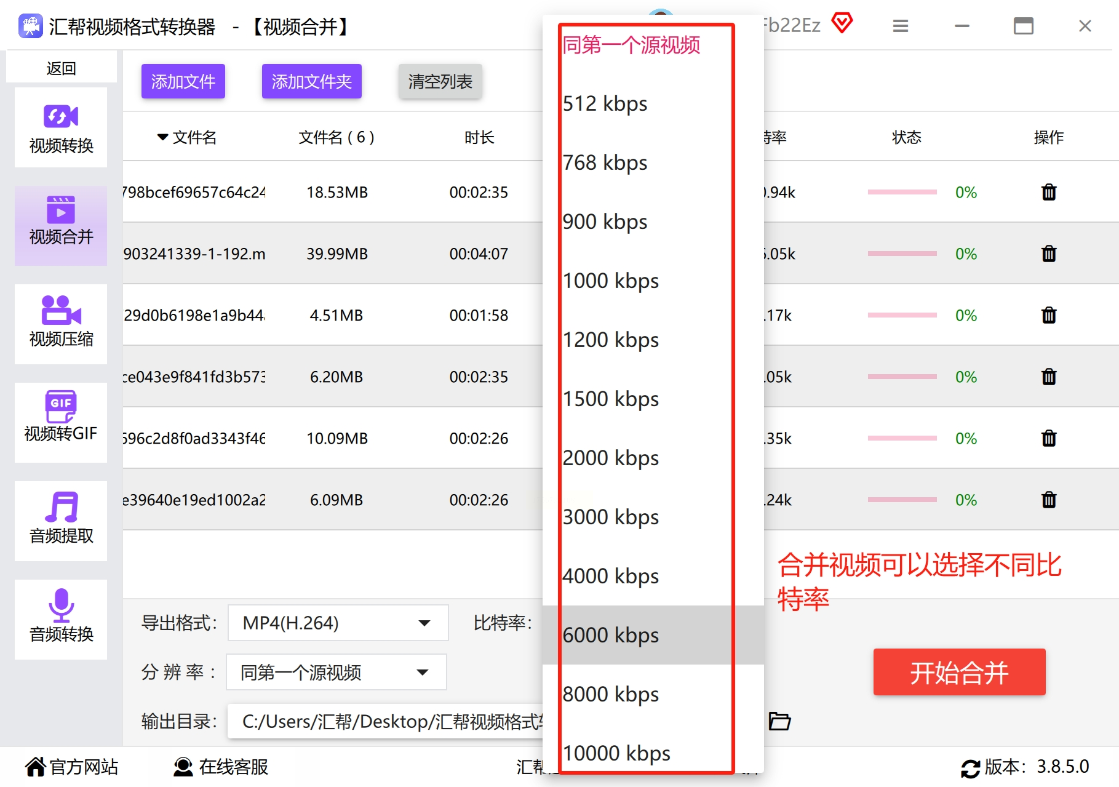
Task: Sort by 文件名 column arrow
Action: [x=162, y=137]
